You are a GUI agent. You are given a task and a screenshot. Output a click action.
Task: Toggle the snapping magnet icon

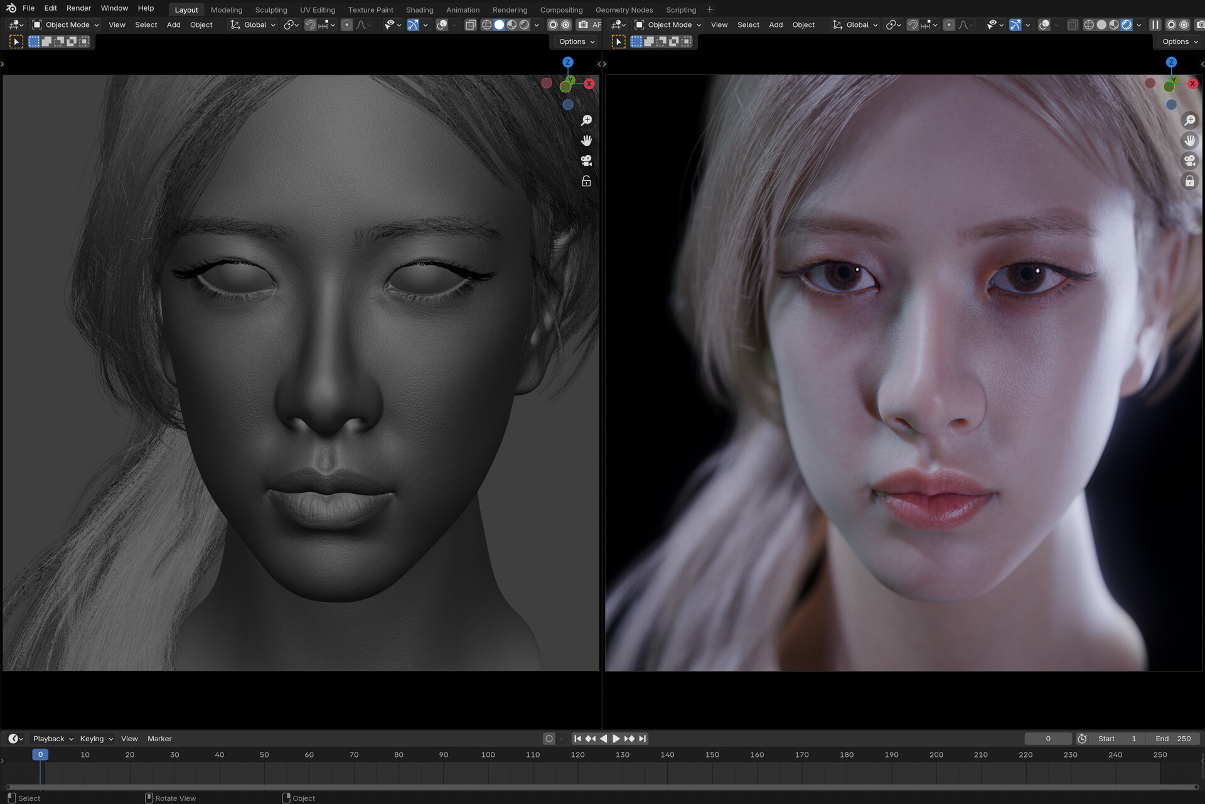click(x=310, y=24)
